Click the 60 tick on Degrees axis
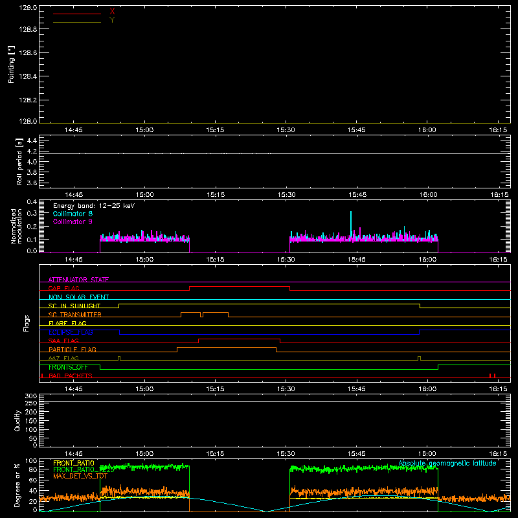 coord(34,480)
